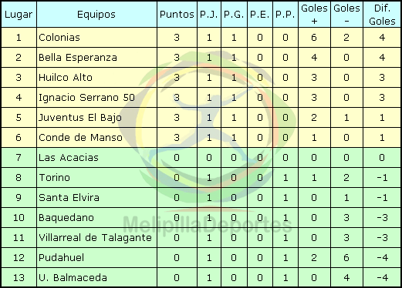Viewport: 402px width, 288px height.
Task: Click the Lugar column header
Action: [x=19, y=15]
